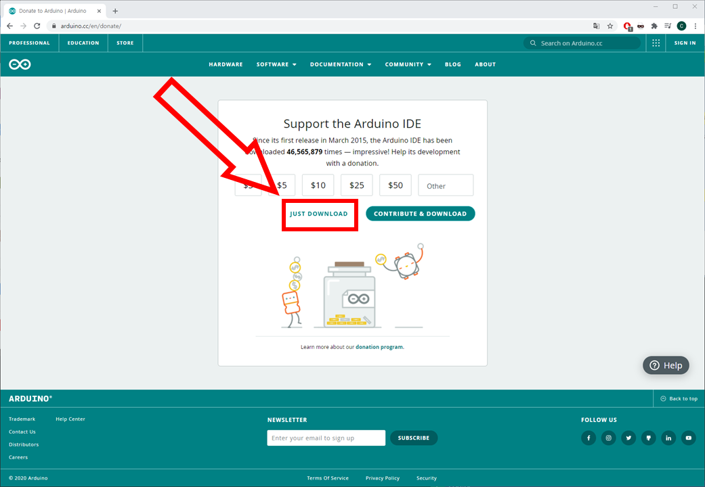Close the Donate to Arduino tab

point(99,11)
